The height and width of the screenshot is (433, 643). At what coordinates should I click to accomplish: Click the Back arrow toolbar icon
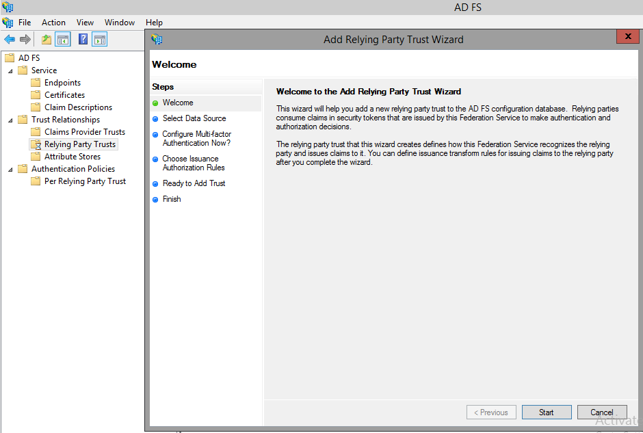coord(10,39)
